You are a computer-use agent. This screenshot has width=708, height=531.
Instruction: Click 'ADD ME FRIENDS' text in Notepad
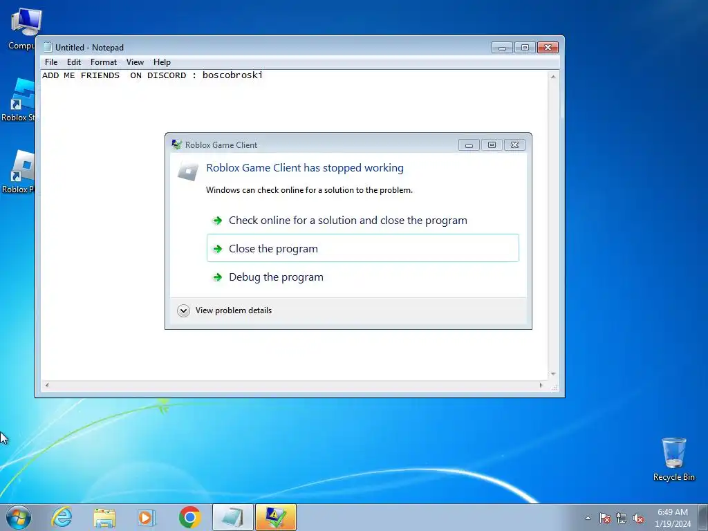point(81,75)
